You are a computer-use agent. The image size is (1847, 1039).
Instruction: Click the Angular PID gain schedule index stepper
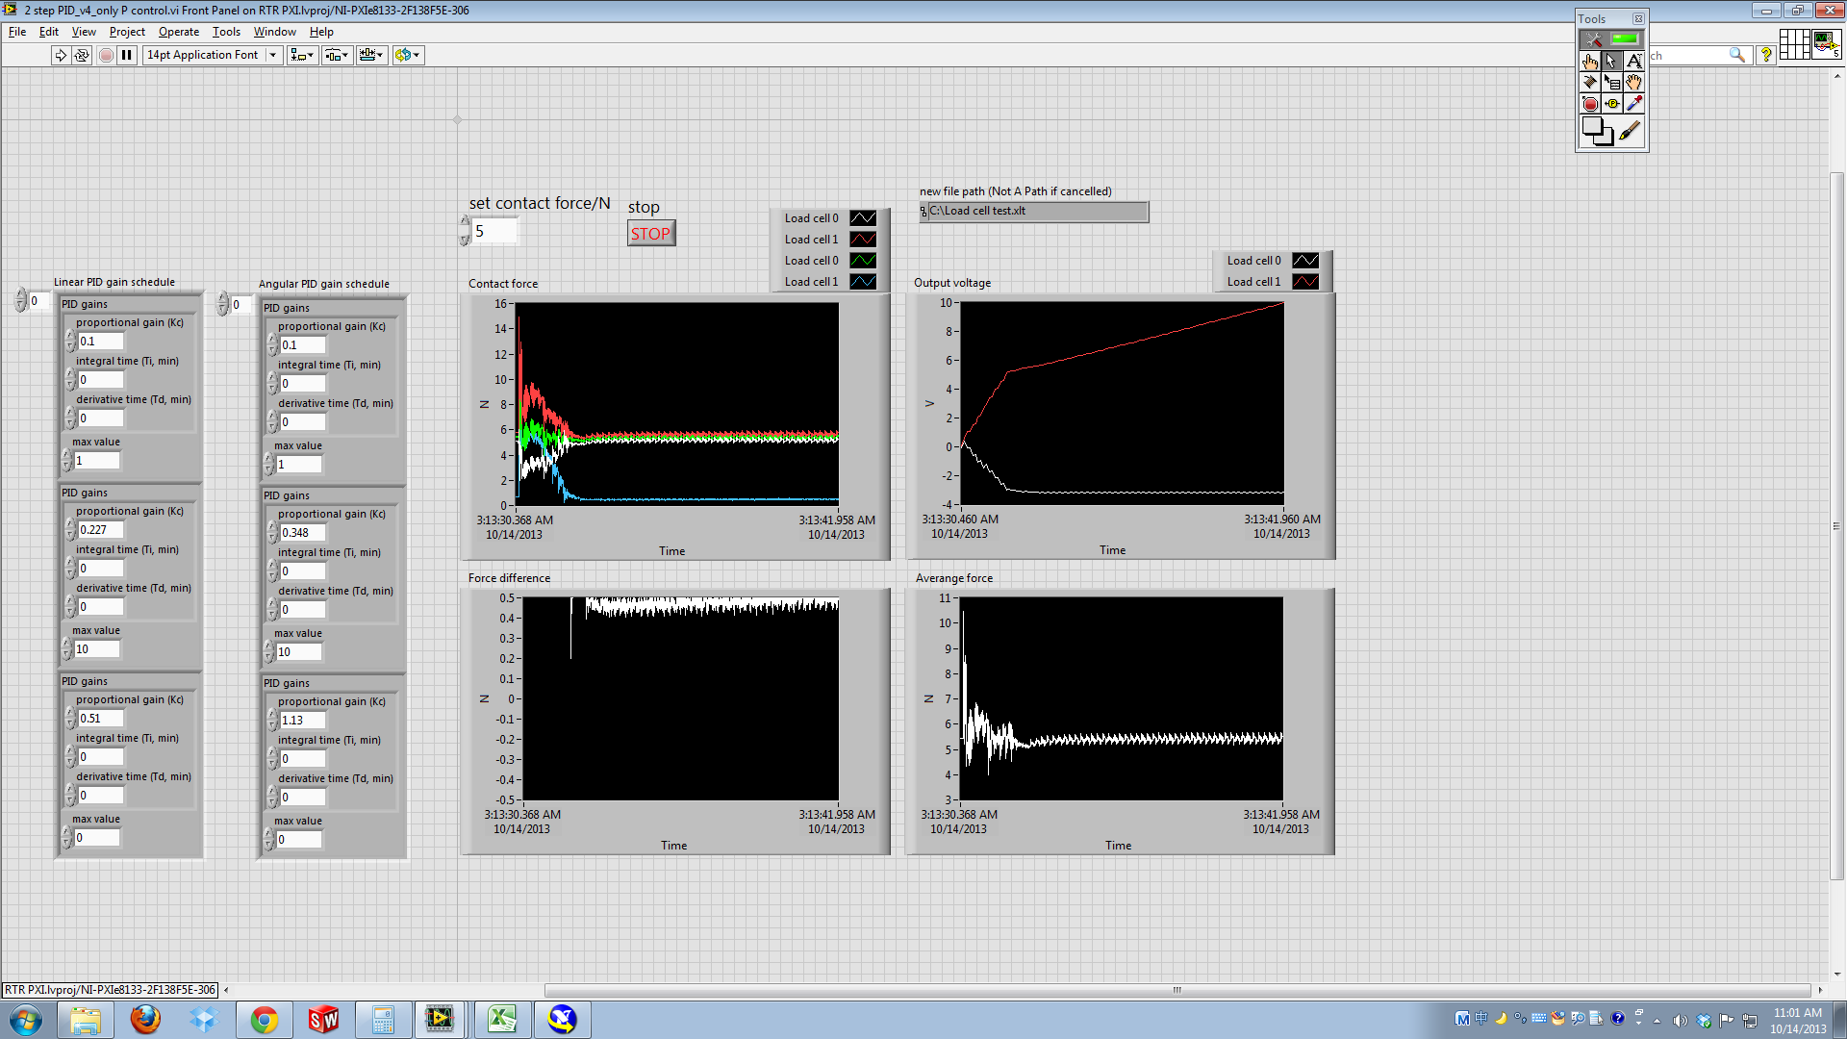point(222,305)
